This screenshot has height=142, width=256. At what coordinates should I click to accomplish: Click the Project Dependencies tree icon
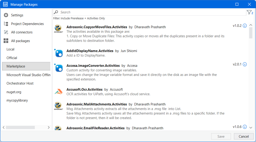[6, 24]
